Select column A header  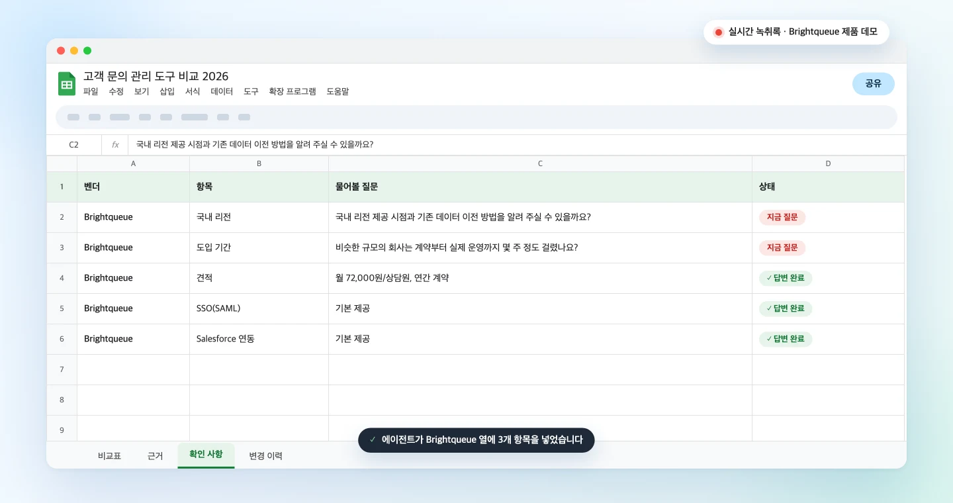(x=134, y=163)
